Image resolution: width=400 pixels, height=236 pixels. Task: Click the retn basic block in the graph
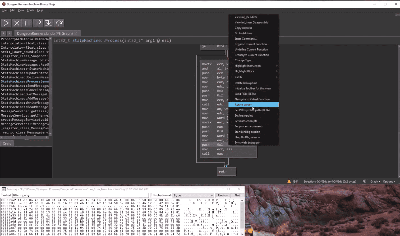tap(227, 172)
